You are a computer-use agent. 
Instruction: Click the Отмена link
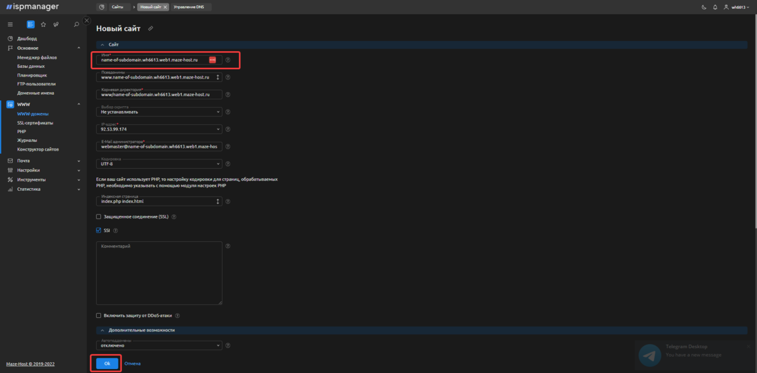[x=133, y=364]
